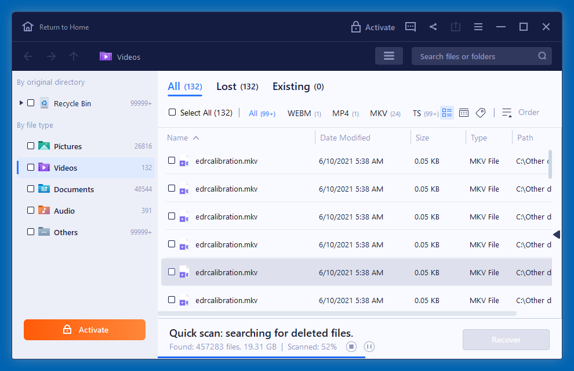Screen dimensions: 574x371
Task: Click the share icon in the title bar
Action: 433,27
